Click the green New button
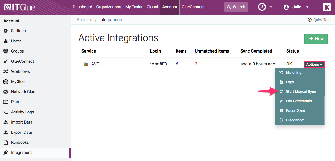The width and height of the screenshot is (335, 161). 316,39
